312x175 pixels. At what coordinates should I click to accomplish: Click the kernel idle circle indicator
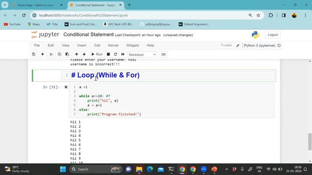coord(279,45)
